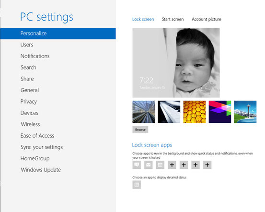Add an app using the second plus slot
Screen dimensions: 265x212
click(x=184, y=165)
